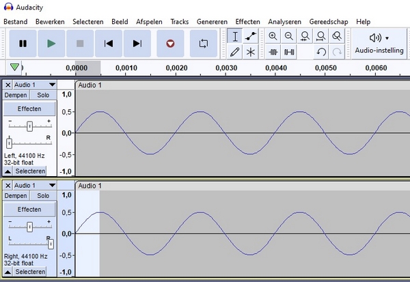Click the Audio 1 clip title in lower track
Screen dimensions: 410x282
tap(90, 186)
